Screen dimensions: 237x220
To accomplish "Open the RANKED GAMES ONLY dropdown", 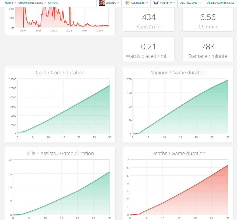I will 220,3.
